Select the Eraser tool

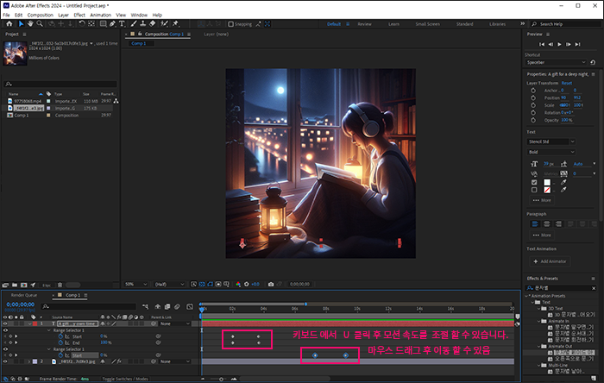tap(152, 24)
